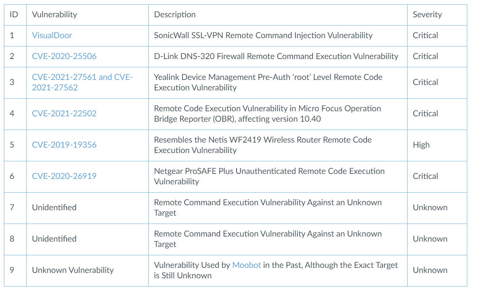The width and height of the screenshot is (477, 292).
Task: Click the Unidentified cell in row 7
Action: pyautogui.click(x=54, y=207)
